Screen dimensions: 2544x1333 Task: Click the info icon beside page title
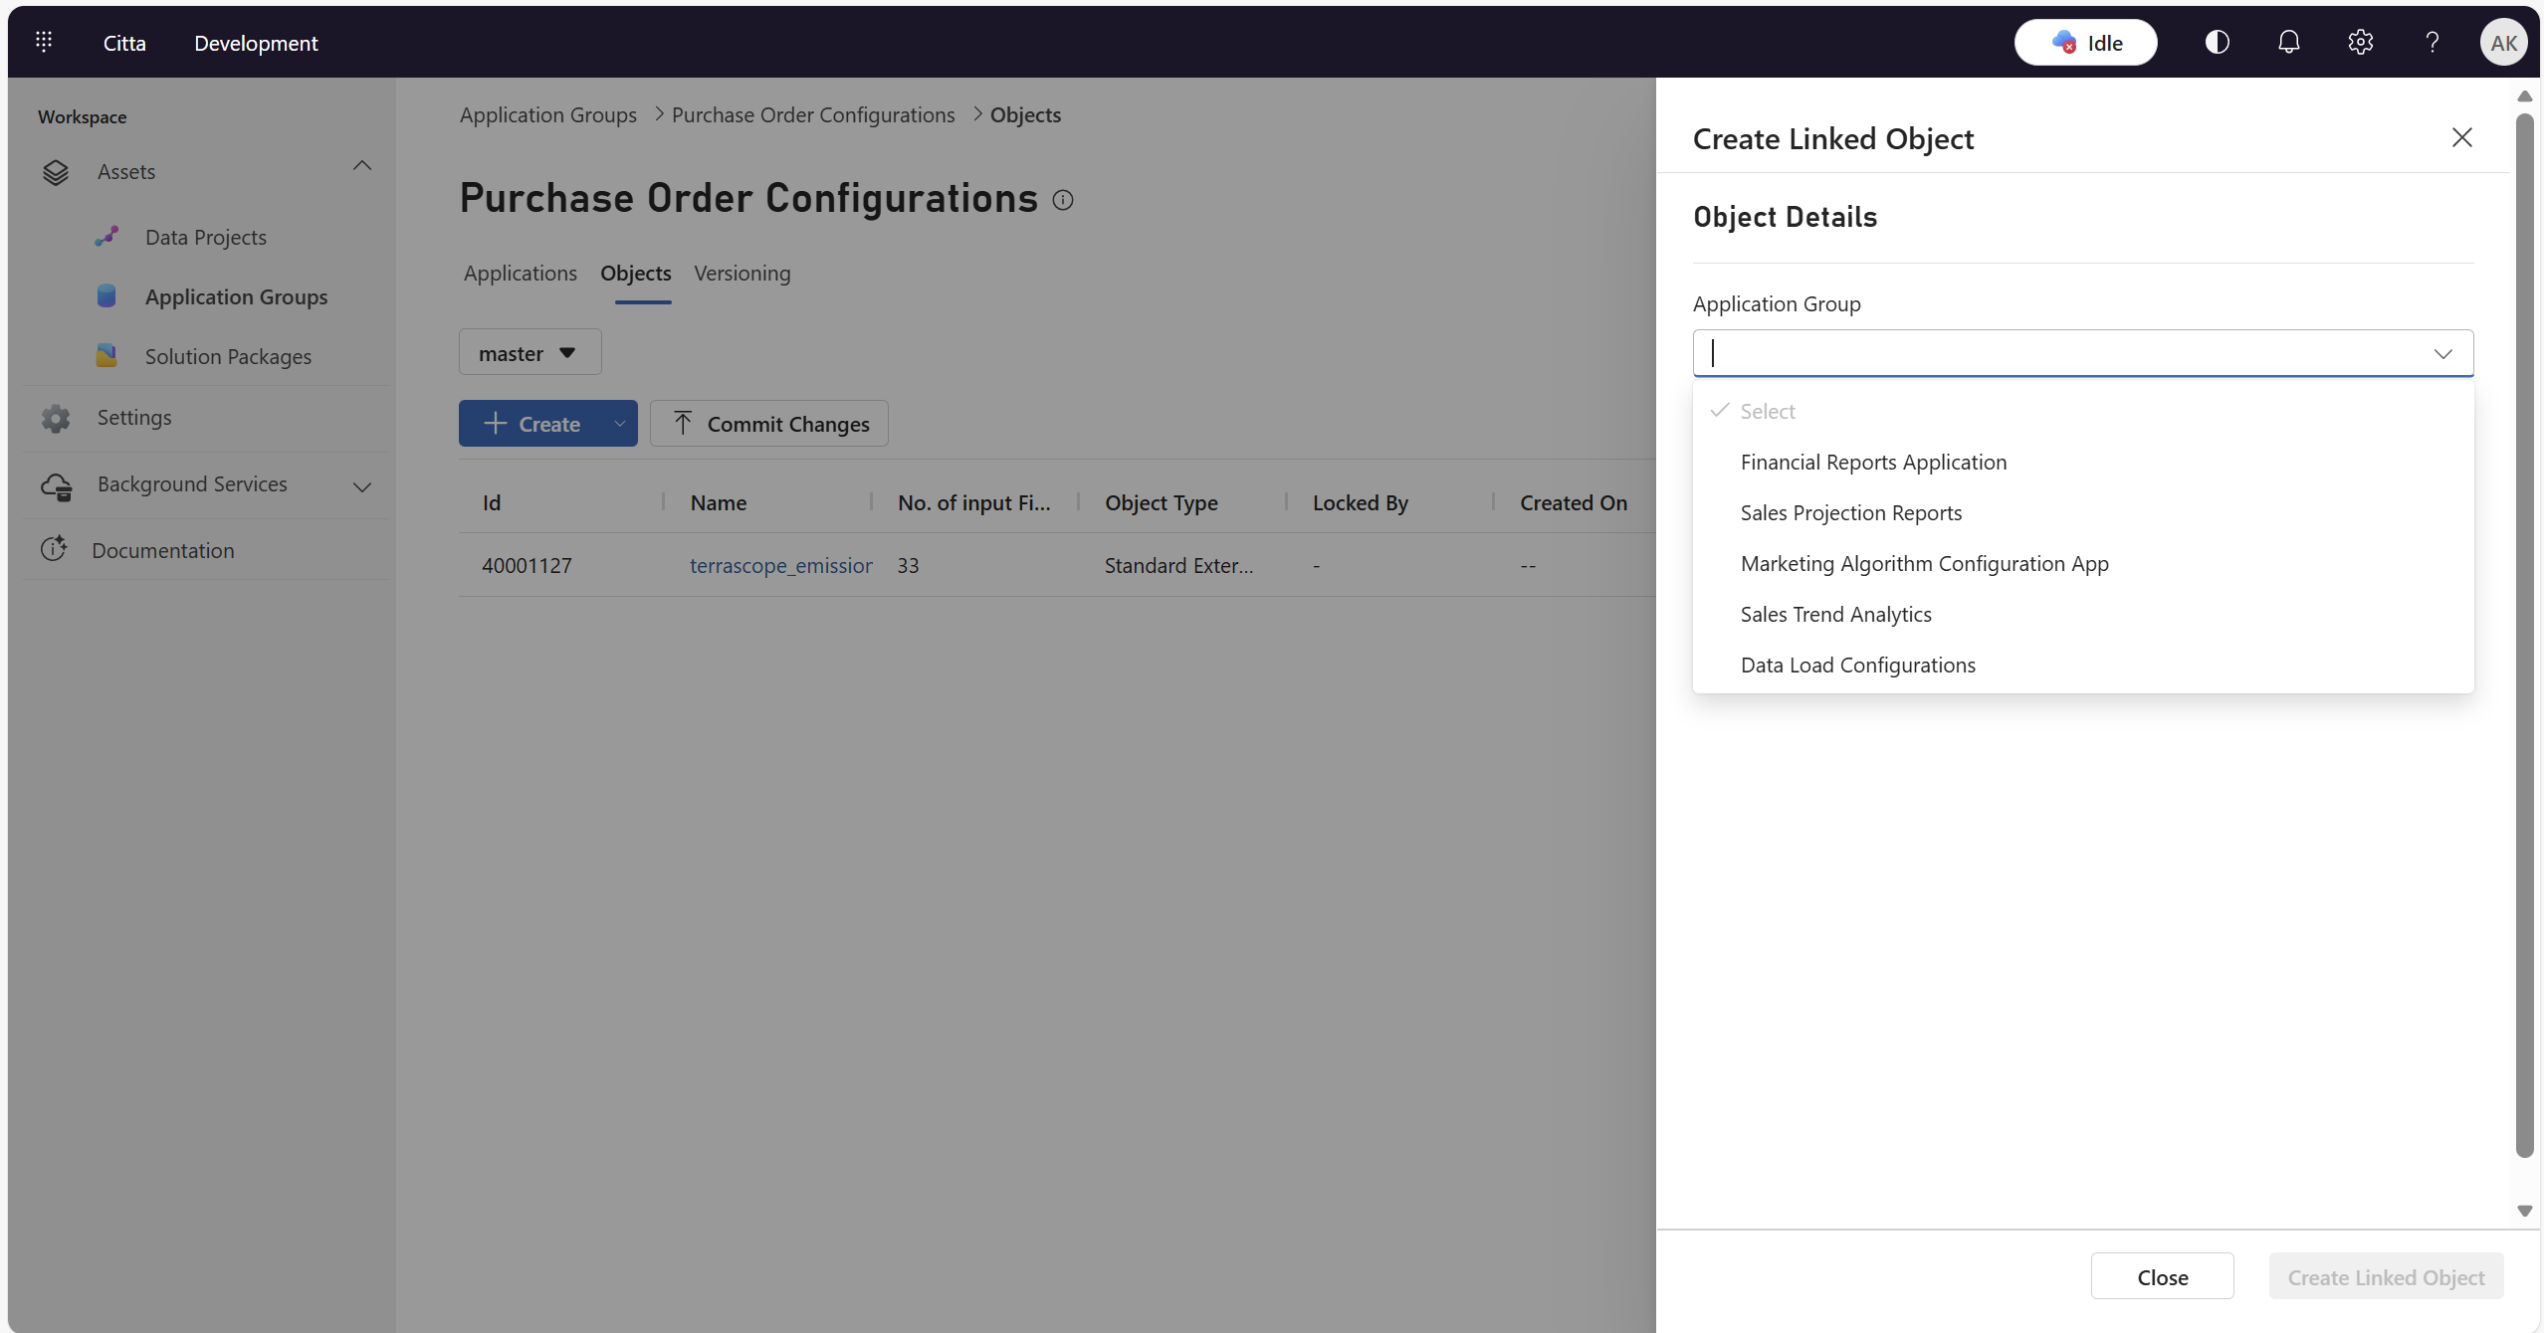[1063, 200]
